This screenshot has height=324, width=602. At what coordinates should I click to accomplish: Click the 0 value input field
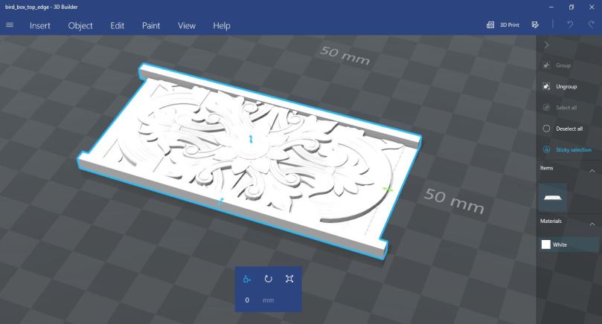click(247, 300)
